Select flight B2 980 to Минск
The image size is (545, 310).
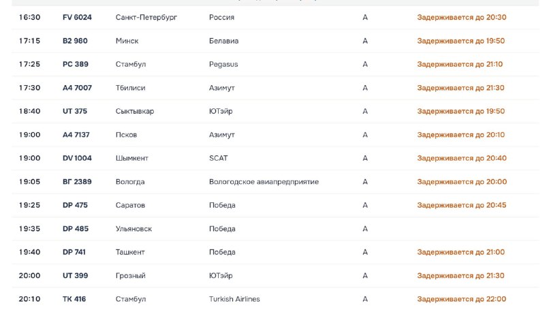(275, 41)
